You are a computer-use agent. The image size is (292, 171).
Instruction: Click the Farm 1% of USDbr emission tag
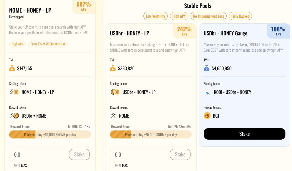pyautogui.click(x=48, y=44)
